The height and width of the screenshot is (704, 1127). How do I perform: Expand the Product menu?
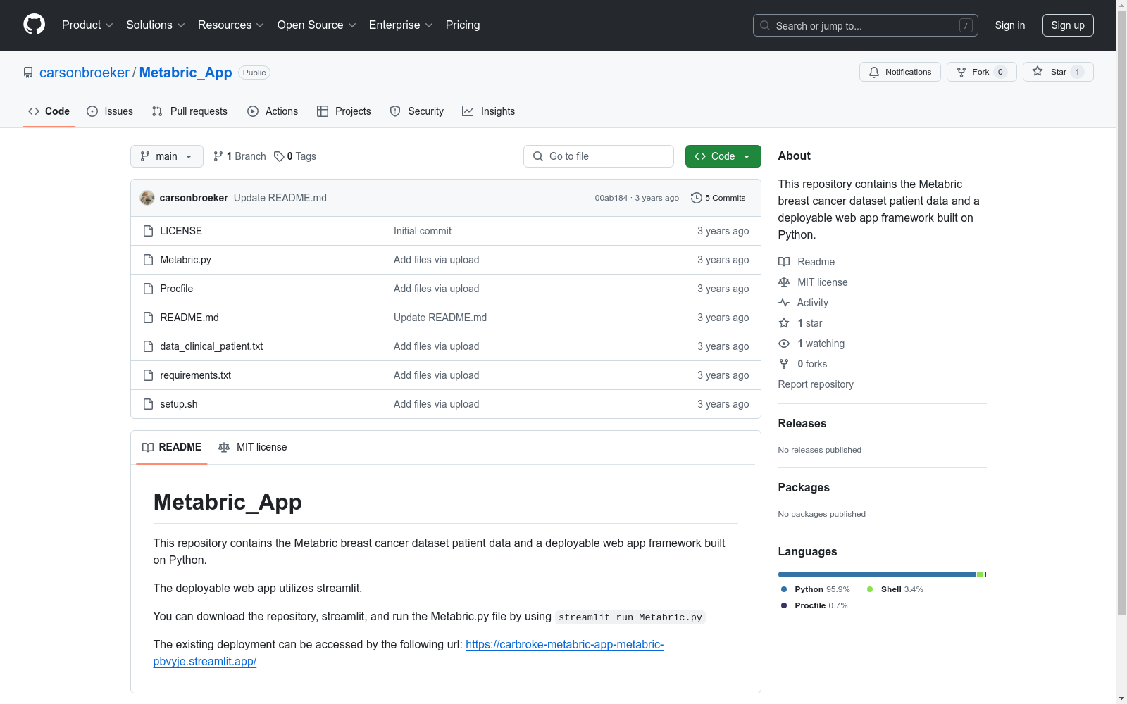tap(87, 25)
